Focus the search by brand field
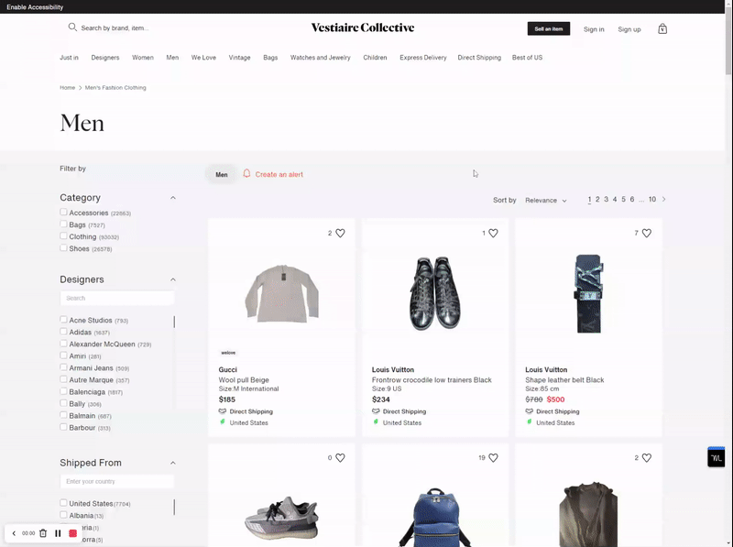 tap(115, 28)
